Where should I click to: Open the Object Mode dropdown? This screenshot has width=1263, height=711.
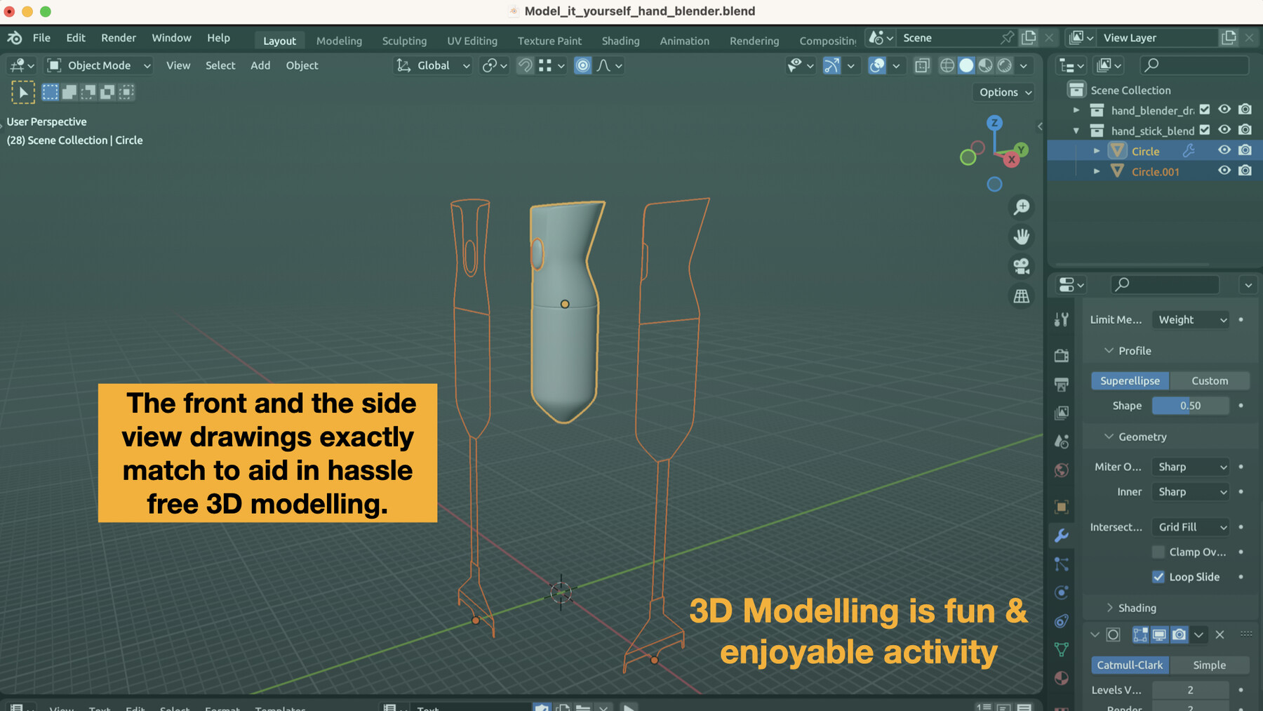click(x=98, y=65)
